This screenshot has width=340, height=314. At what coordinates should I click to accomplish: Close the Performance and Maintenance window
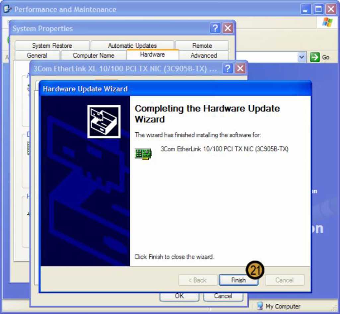pyautogui.click(x=331, y=9)
